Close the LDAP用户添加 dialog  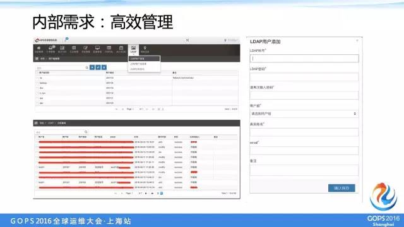[357, 40]
